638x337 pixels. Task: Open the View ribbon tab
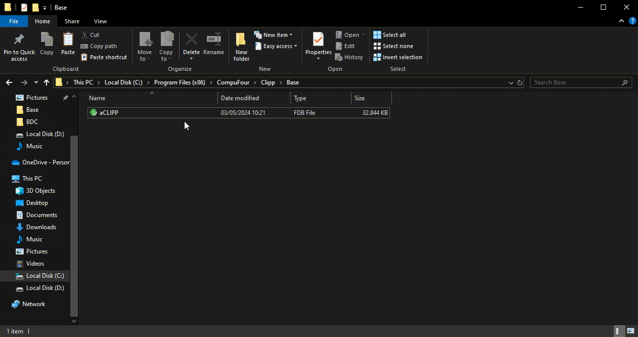(100, 21)
